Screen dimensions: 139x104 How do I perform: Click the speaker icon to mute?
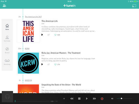(112, 99)
